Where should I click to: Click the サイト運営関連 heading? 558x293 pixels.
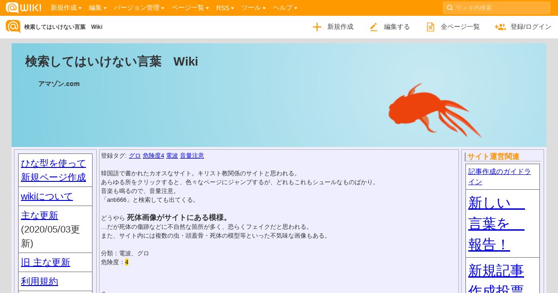493,157
